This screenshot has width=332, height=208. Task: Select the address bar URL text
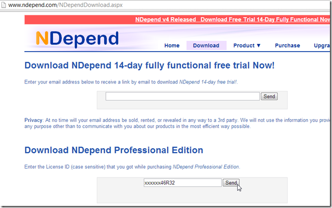click(x=65, y=5)
